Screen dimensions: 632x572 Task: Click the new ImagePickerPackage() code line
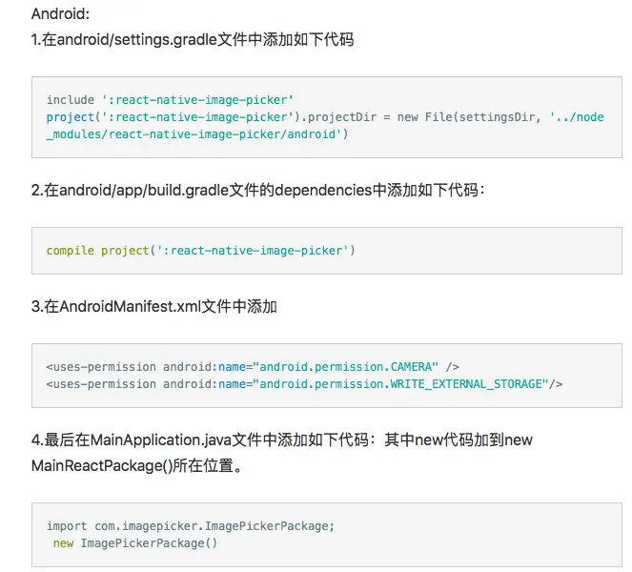coord(135,543)
